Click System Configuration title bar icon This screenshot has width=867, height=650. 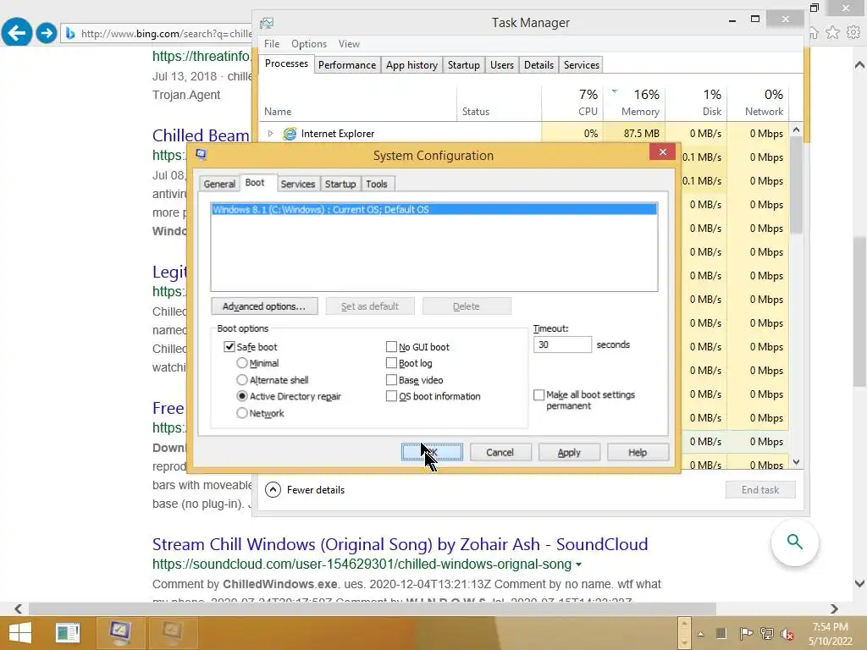coord(201,154)
